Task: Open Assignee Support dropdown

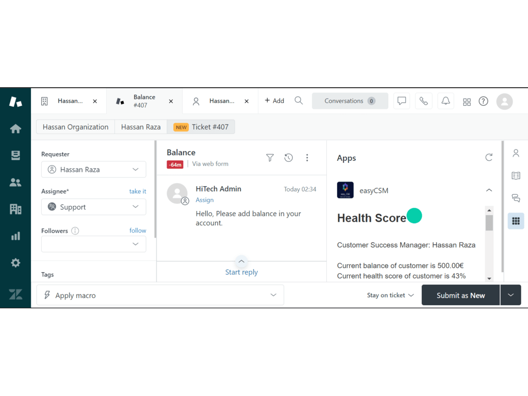Action: (x=94, y=207)
